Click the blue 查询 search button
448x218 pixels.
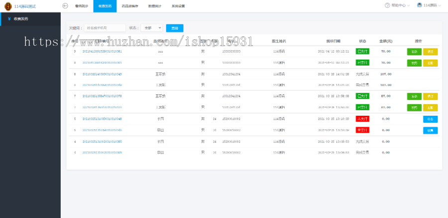pyautogui.click(x=175, y=28)
